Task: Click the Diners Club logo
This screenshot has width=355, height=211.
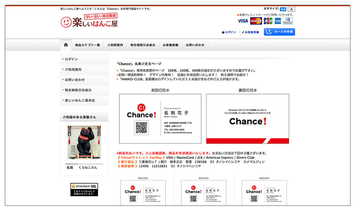Action: [x=288, y=21]
